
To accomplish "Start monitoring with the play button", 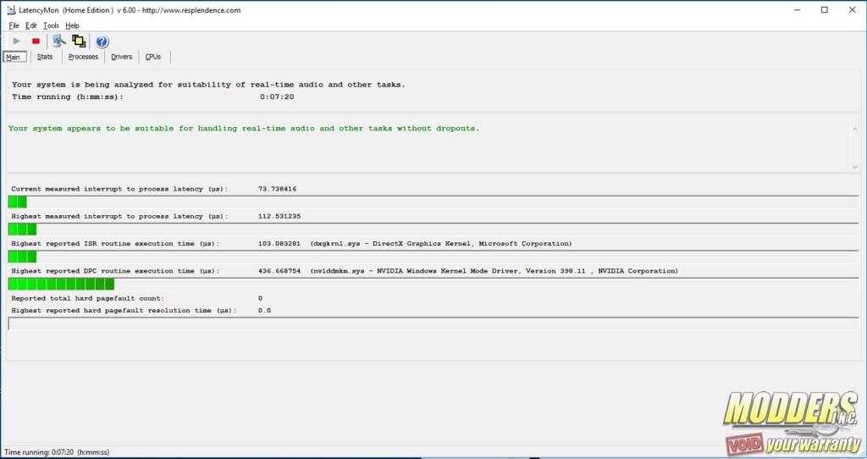I will pos(17,41).
